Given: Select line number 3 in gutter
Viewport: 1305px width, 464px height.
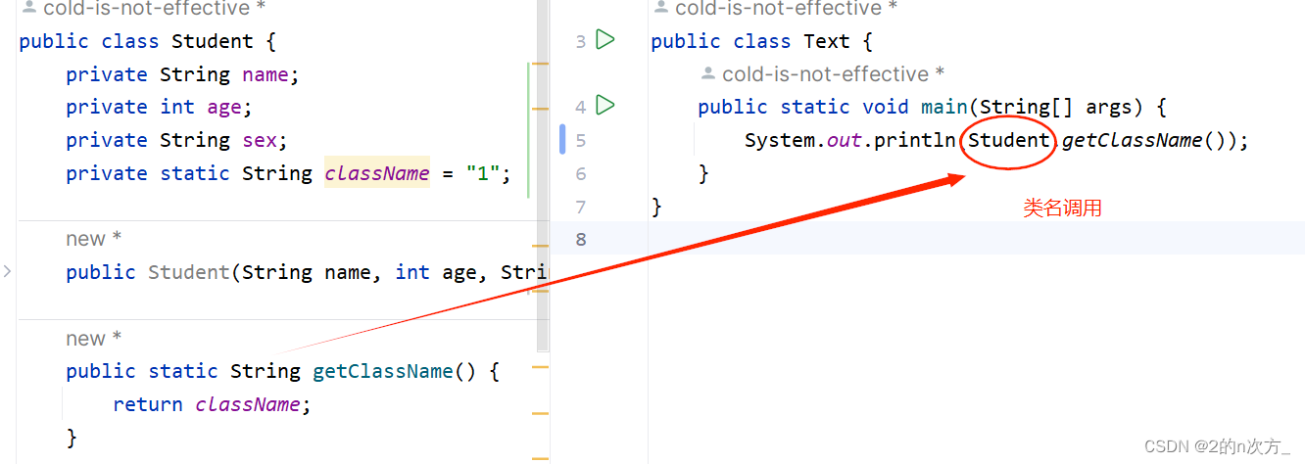Looking at the screenshot, I should coord(581,41).
